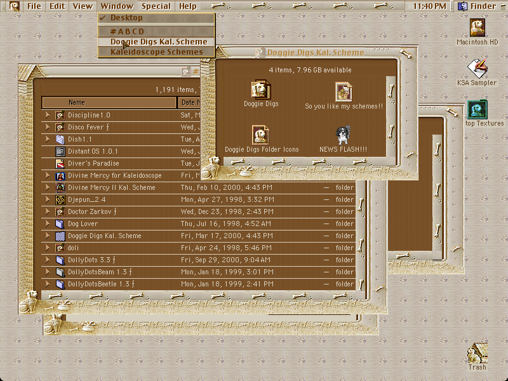Click the Divine Mercy for Kaleidoscope icon
Image resolution: width=508 pixels, height=381 pixels.
pos(60,176)
